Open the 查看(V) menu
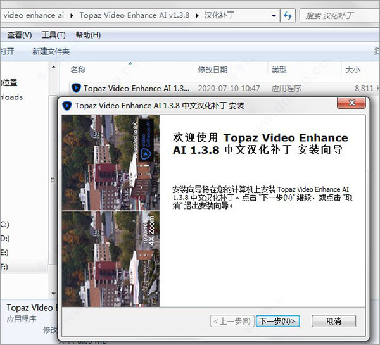The width and height of the screenshot is (380, 345). (x=20, y=35)
